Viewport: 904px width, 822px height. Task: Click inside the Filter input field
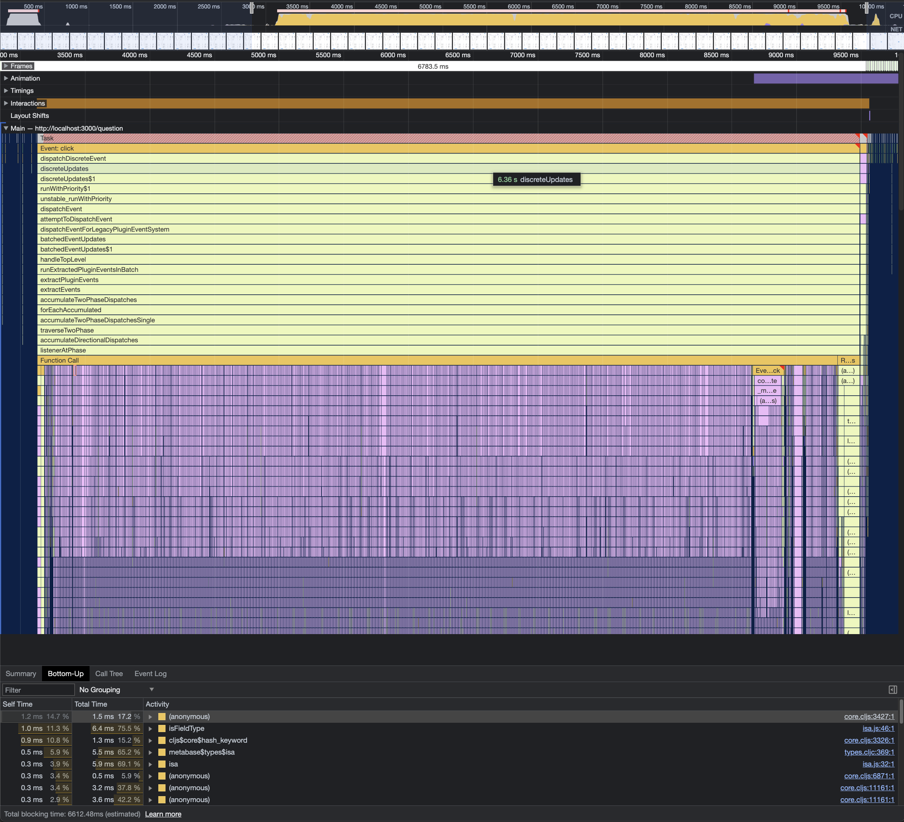click(x=38, y=689)
